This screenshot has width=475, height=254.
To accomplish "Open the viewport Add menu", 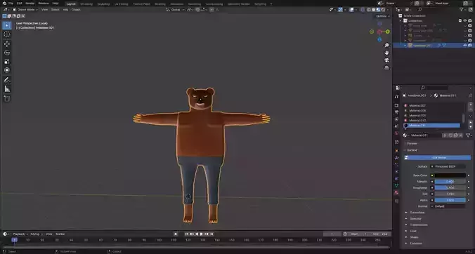I will [x=65, y=10].
